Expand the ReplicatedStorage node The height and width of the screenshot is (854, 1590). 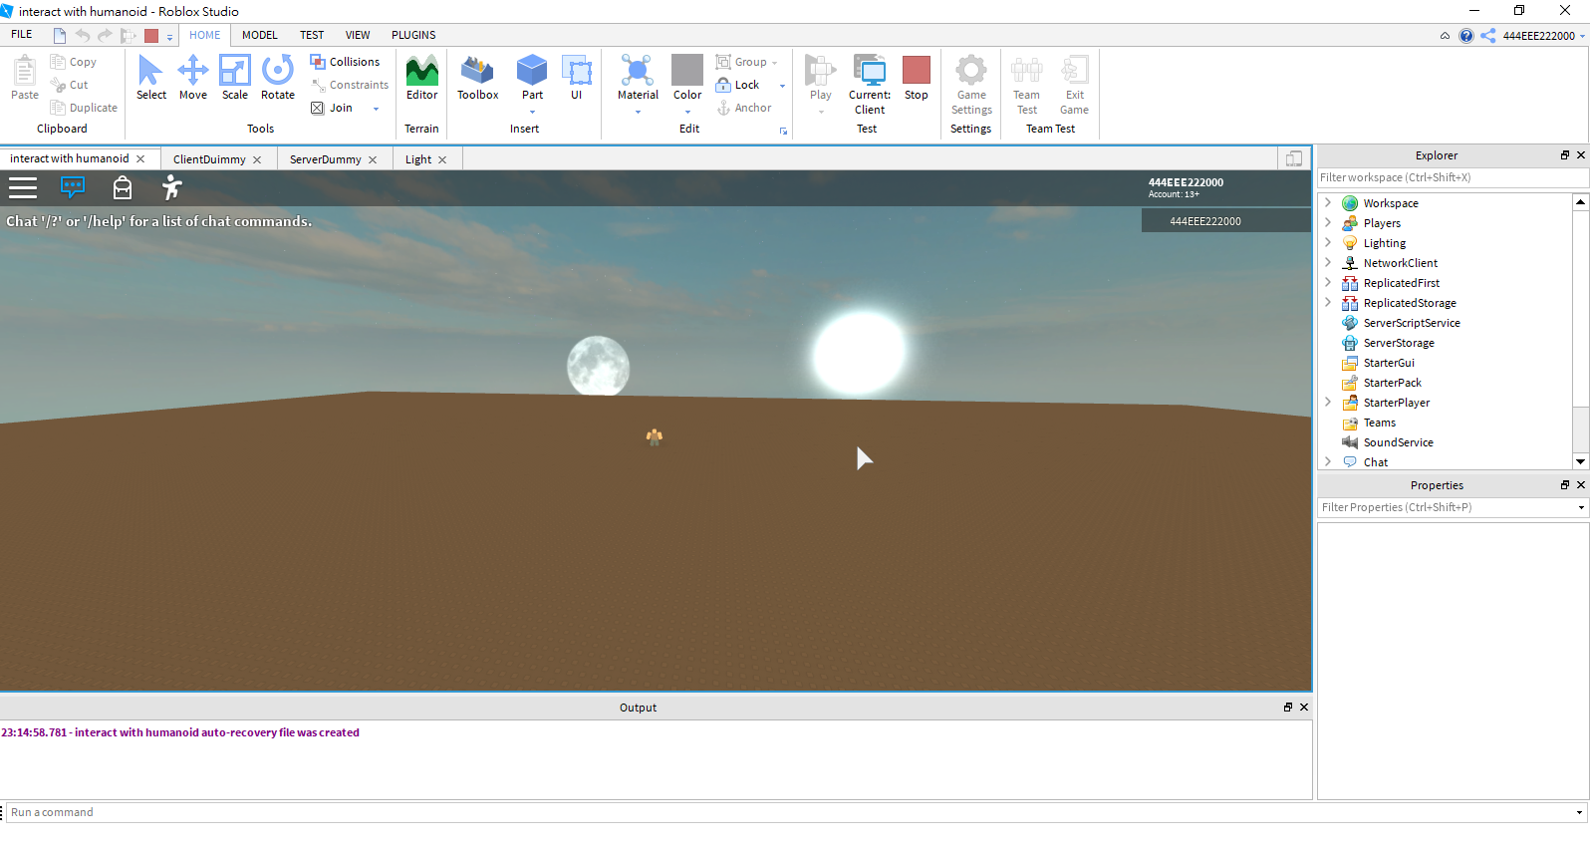click(x=1328, y=302)
